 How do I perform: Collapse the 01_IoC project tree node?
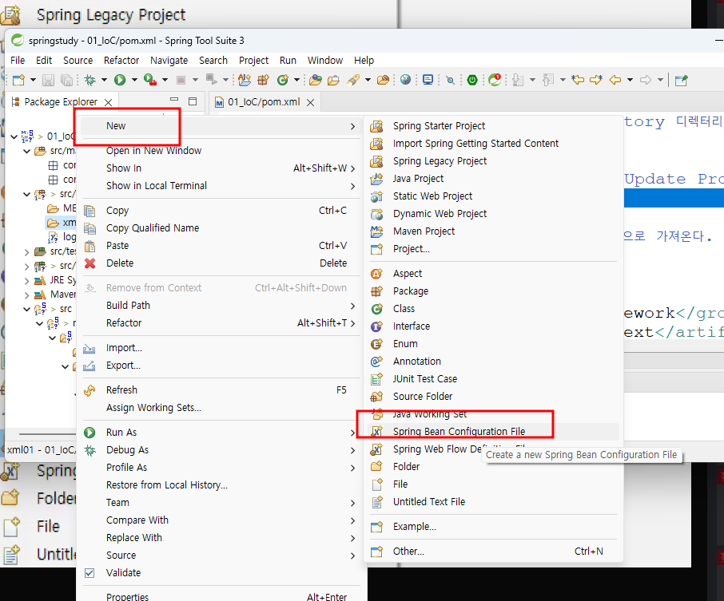click(x=14, y=136)
